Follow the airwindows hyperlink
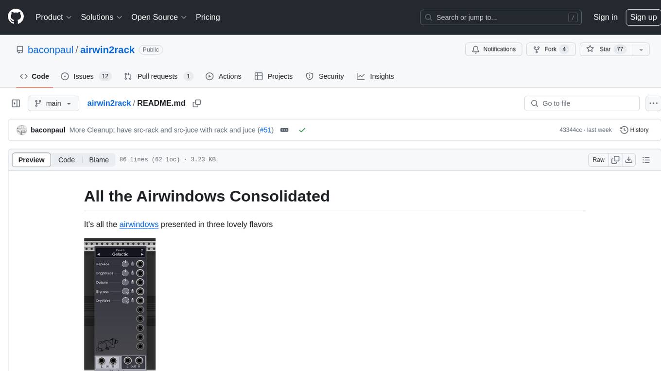 [139, 224]
